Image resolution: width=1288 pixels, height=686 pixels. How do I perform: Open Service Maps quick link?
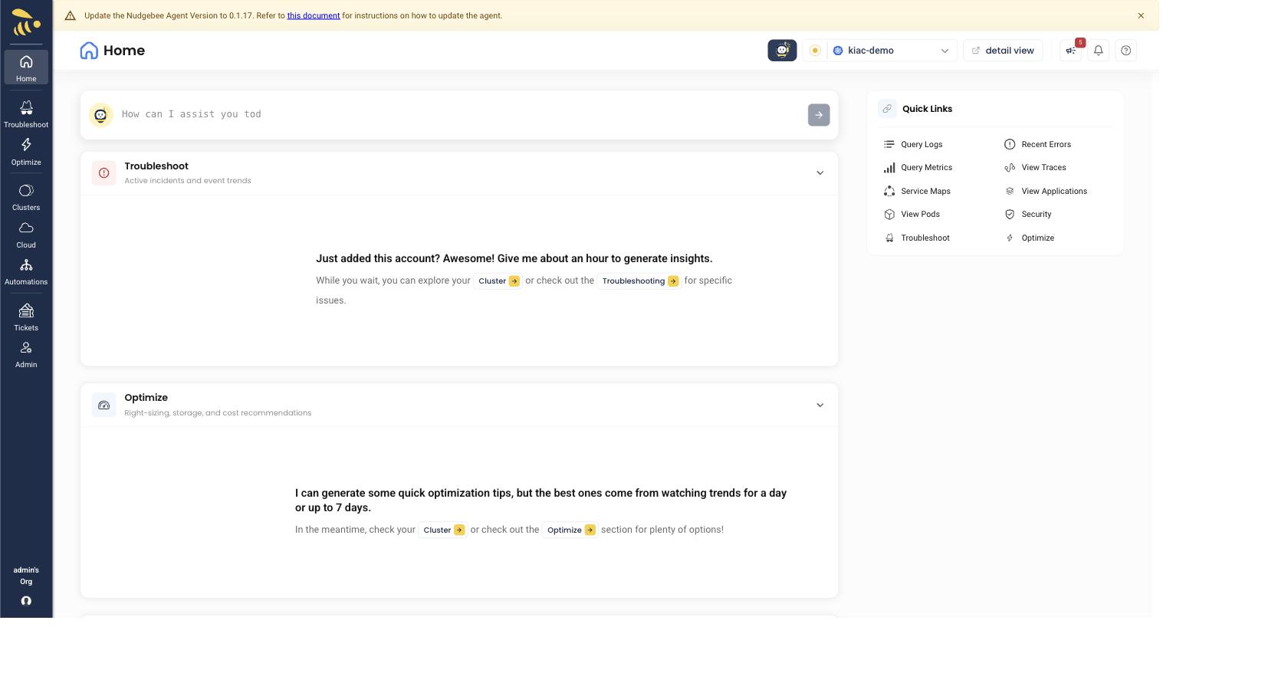pyautogui.click(x=917, y=192)
